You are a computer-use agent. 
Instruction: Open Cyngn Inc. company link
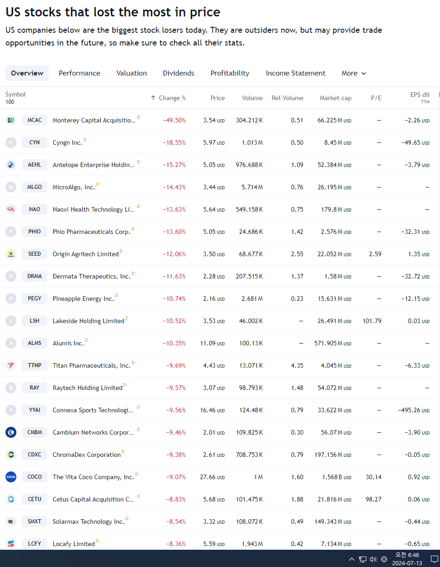click(67, 142)
